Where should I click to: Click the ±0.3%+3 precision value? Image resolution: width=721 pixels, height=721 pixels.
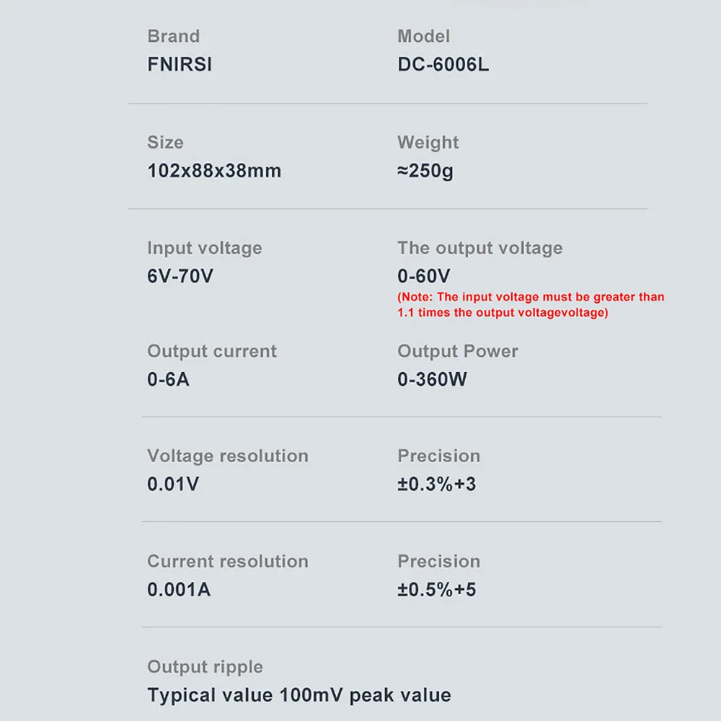coord(437,485)
